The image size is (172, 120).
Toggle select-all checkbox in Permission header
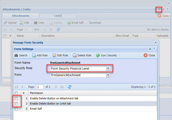point(16,93)
